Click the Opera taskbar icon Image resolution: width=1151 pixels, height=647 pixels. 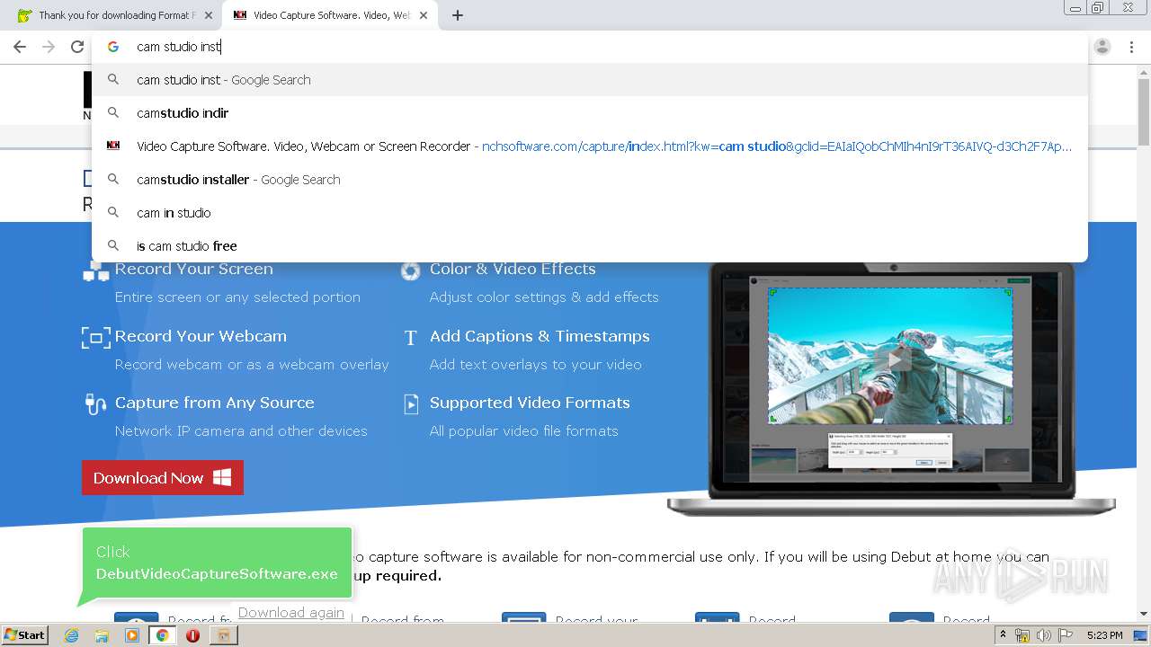192,635
